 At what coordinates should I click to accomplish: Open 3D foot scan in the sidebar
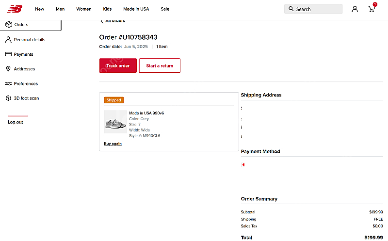[26, 98]
